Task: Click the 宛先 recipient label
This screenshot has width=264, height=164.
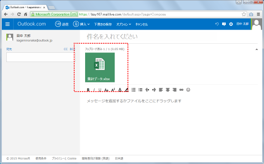Action: (9, 49)
